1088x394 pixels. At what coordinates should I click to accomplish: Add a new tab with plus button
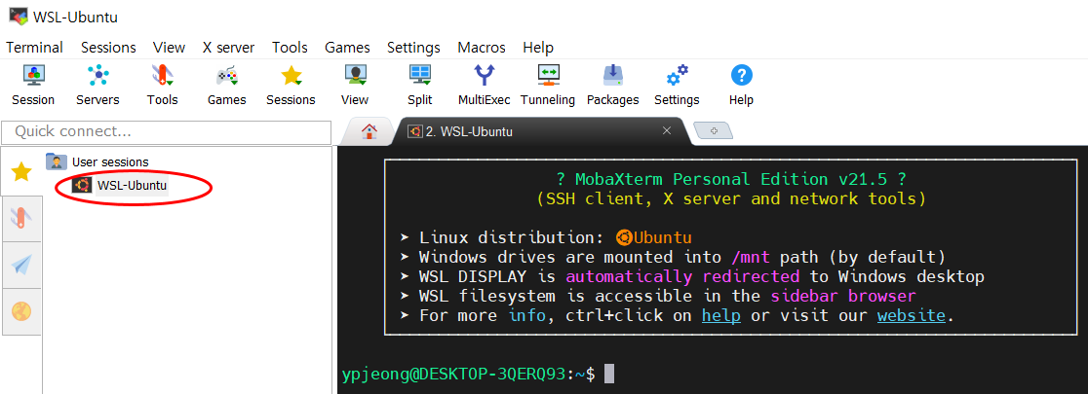coord(714,131)
